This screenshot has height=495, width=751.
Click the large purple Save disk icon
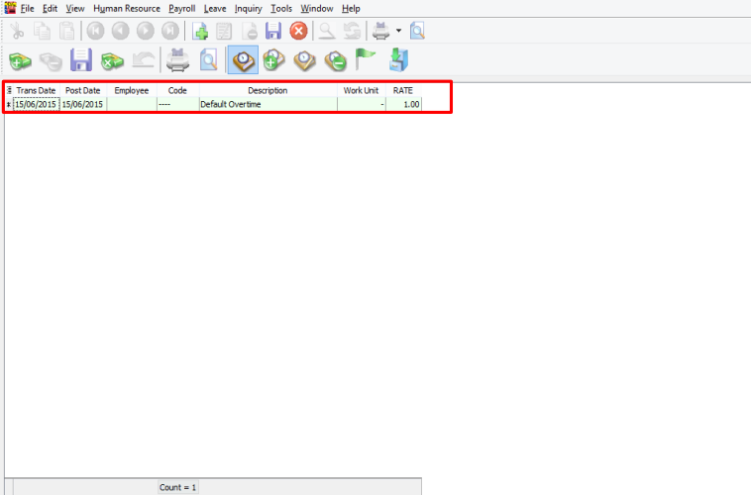[81, 61]
